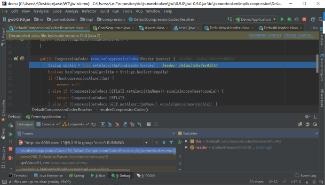Image resolution: width=325 pixels, height=185 pixels.
Task: Expand the 'header' variable node
Action: [186, 147]
